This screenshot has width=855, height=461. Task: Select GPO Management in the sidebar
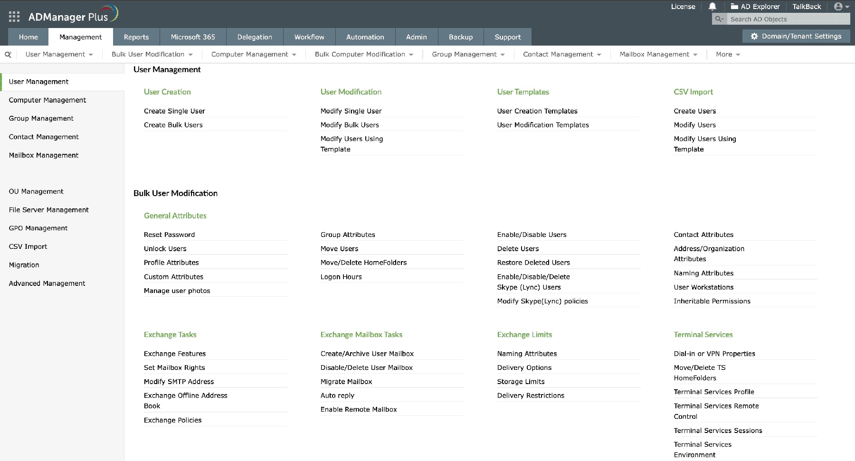click(38, 228)
